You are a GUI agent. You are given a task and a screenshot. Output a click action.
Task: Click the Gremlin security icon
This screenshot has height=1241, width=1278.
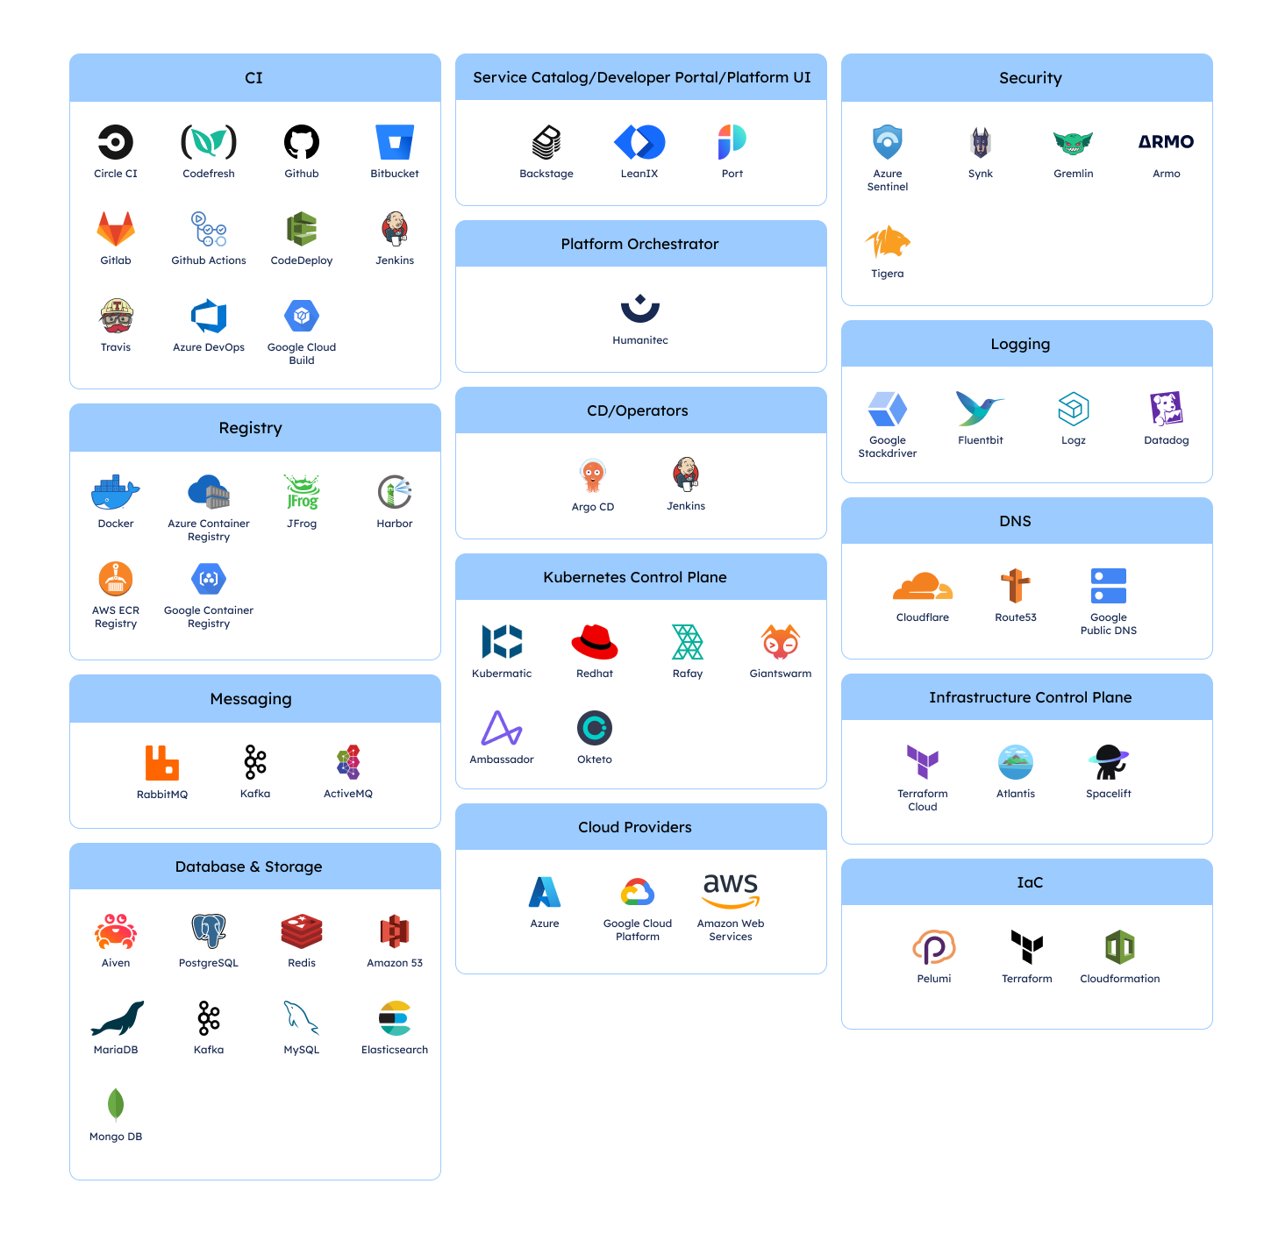(1073, 142)
